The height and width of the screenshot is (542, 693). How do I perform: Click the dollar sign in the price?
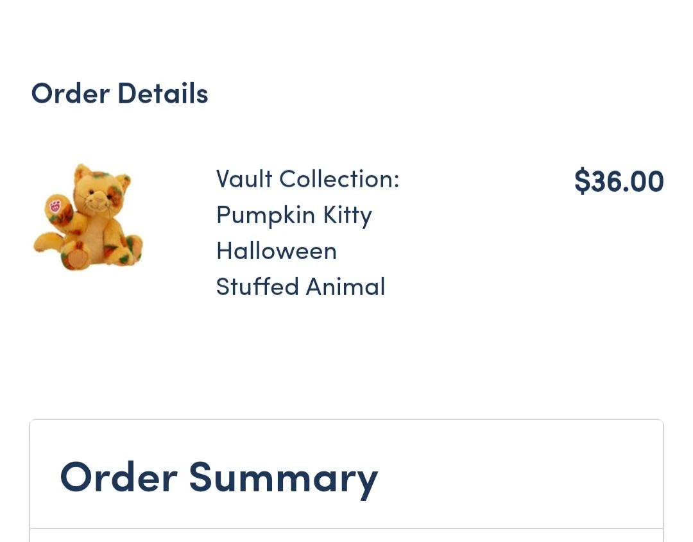581,182
